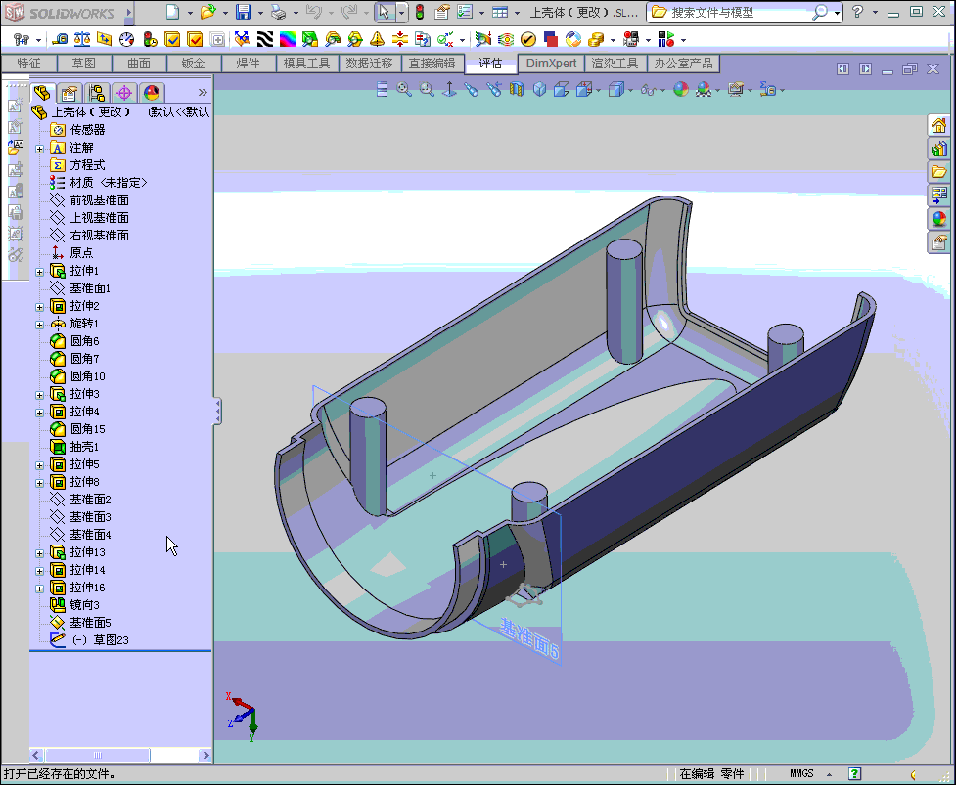Toggle the Curvature rainbow display

click(287, 39)
